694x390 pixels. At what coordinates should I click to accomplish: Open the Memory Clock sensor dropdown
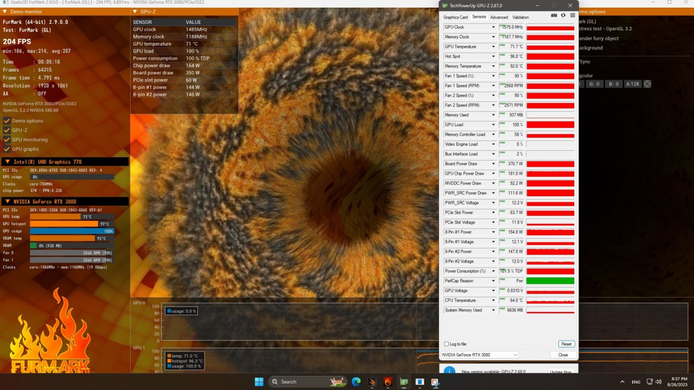493,37
